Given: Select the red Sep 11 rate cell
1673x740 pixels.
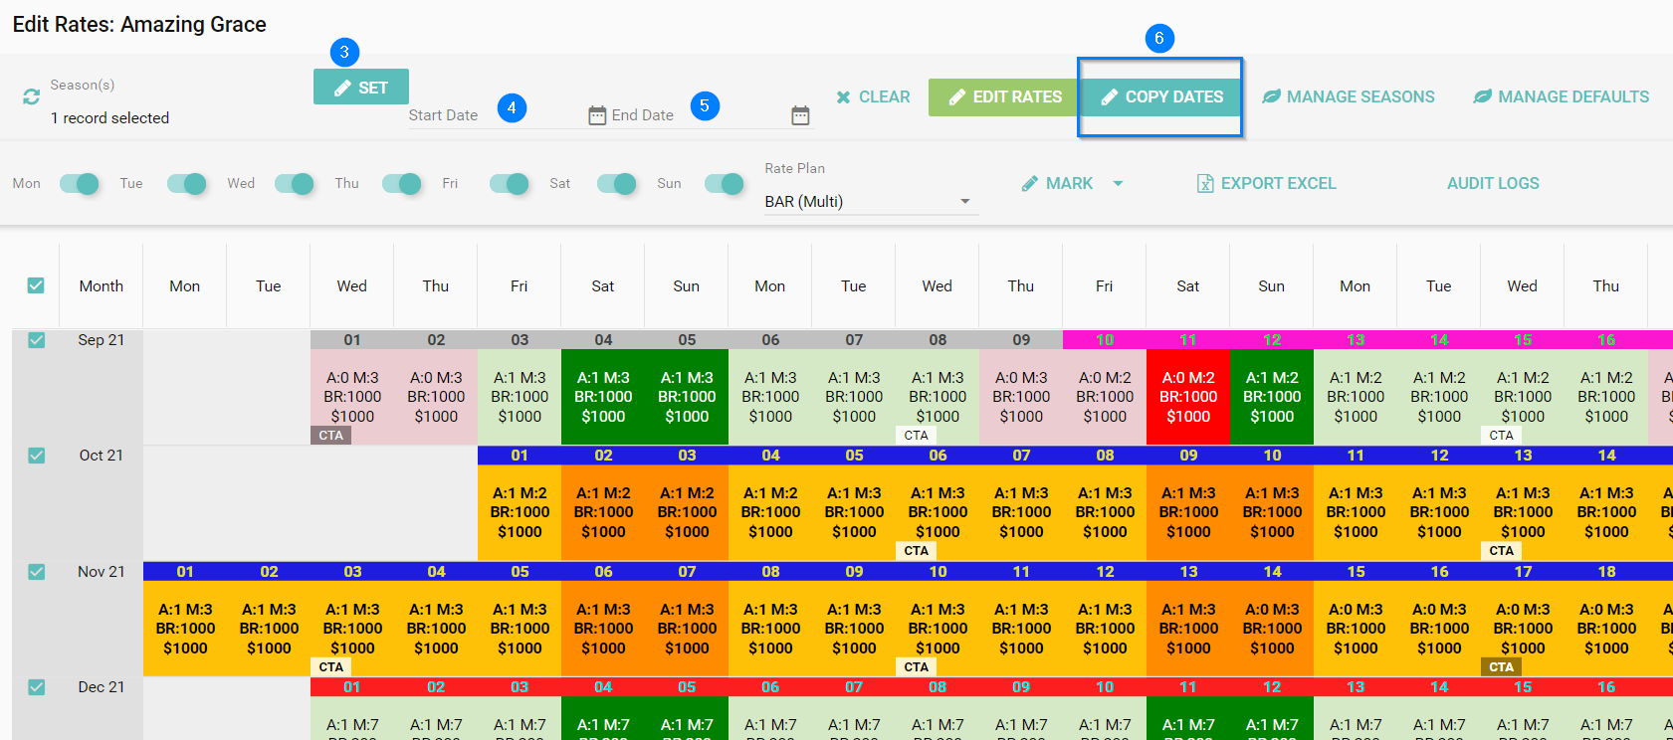Looking at the screenshot, I should 1188,396.
